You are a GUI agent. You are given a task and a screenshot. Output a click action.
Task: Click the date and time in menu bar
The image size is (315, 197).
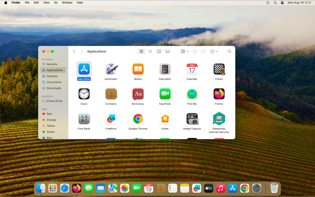tap(299, 3)
